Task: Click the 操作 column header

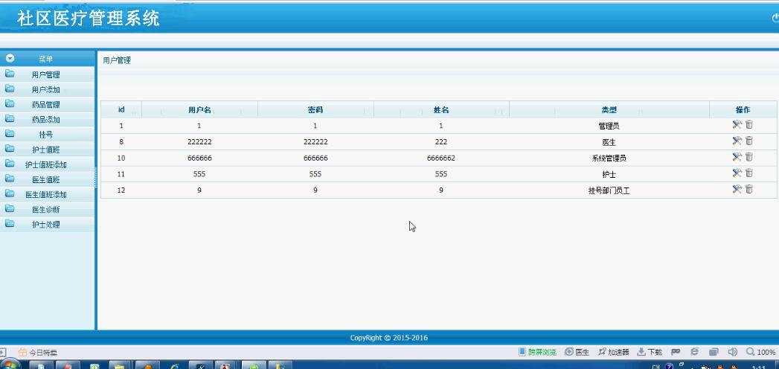Action: pyautogui.click(x=743, y=110)
